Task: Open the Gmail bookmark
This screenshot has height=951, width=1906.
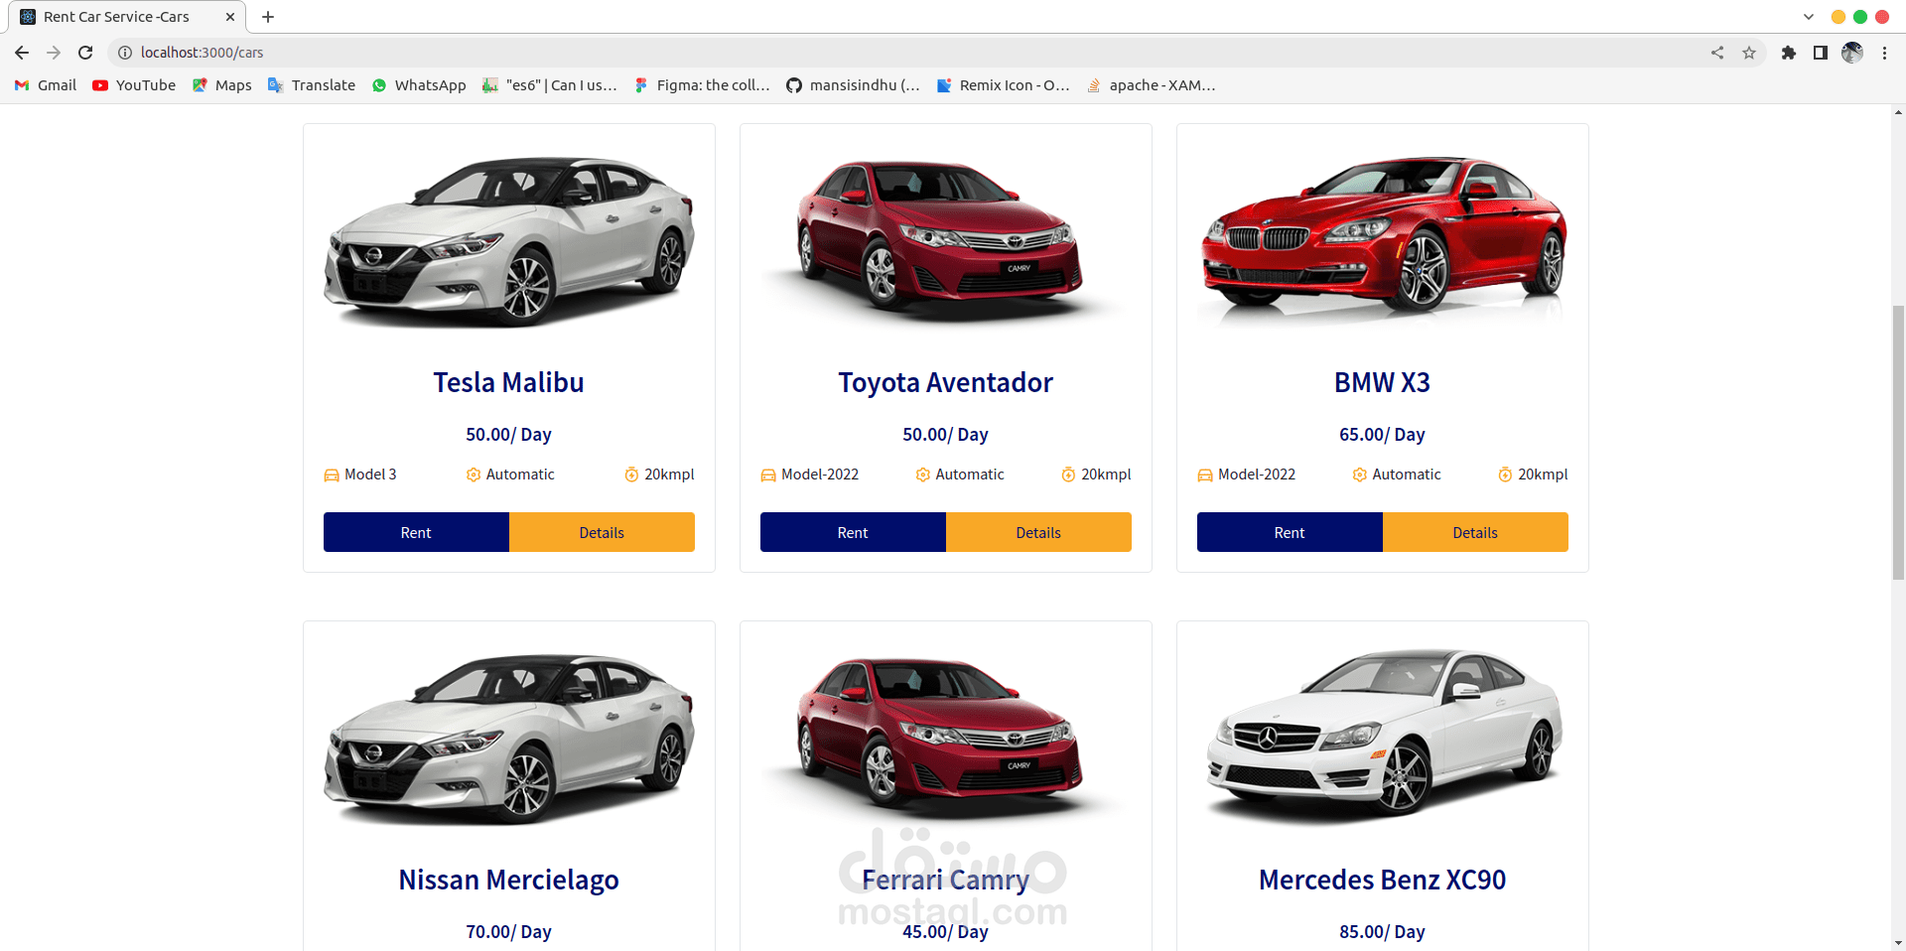Action: pos(46,85)
